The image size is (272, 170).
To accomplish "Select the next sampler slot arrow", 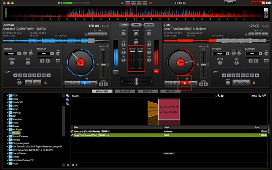I will [47, 61].
